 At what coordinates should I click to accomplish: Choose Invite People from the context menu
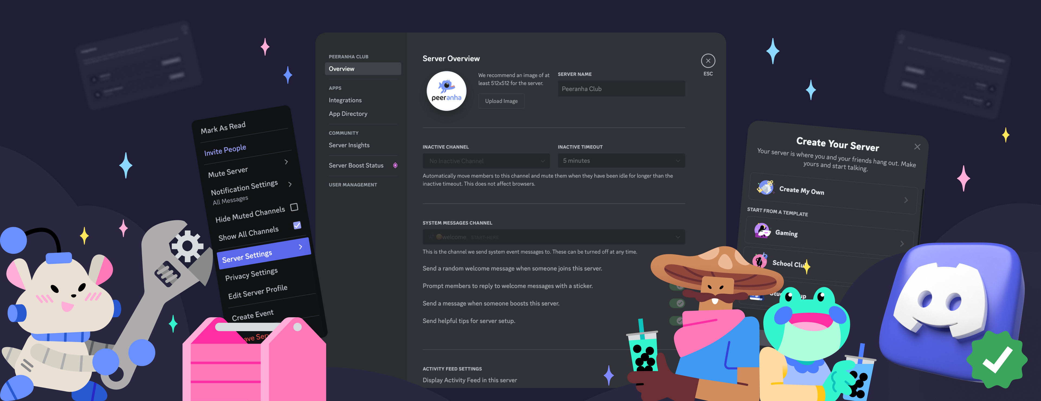225,150
